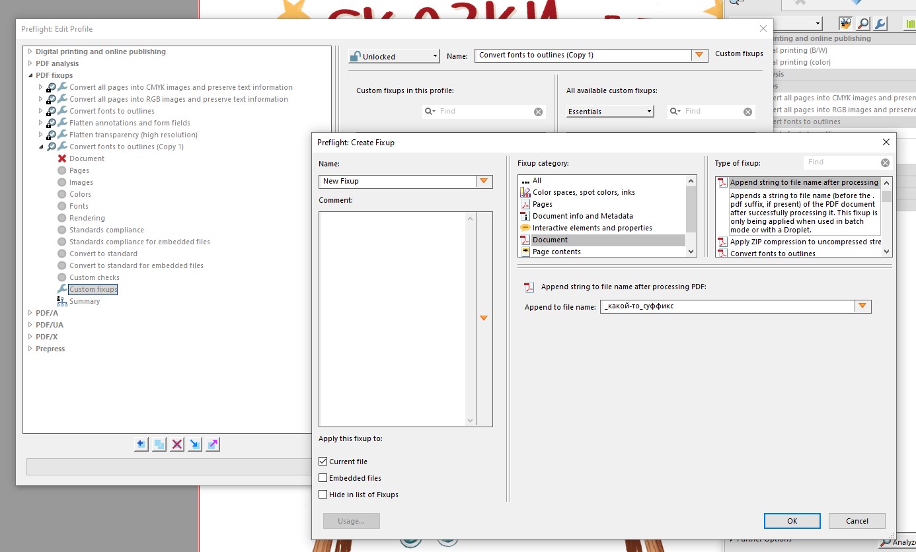Click the Page contents category icon
Viewport: 916px width, 552px height.
(x=525, y=252)
